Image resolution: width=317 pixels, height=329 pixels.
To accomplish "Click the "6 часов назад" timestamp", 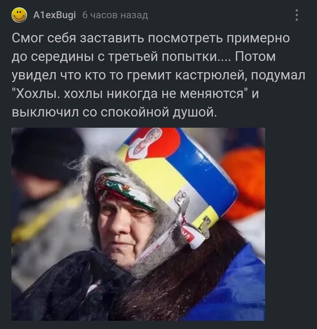I will click(115, 15).
